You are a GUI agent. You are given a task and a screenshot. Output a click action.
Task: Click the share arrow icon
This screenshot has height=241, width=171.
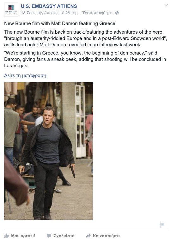click(88, 236)
